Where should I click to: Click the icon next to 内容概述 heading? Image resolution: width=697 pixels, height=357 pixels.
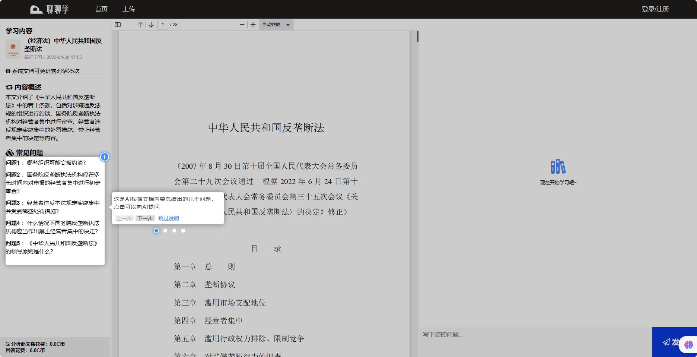point(8,87)
